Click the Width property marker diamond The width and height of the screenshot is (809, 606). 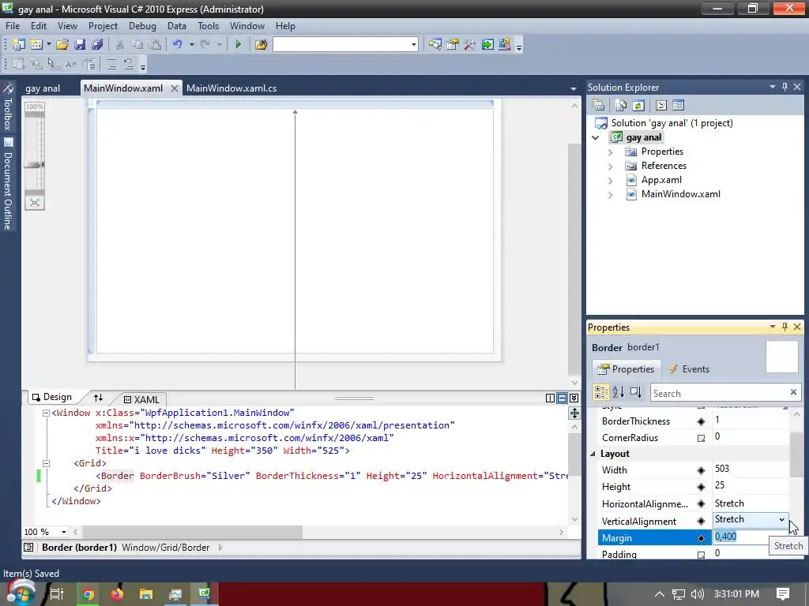point(701,470)
